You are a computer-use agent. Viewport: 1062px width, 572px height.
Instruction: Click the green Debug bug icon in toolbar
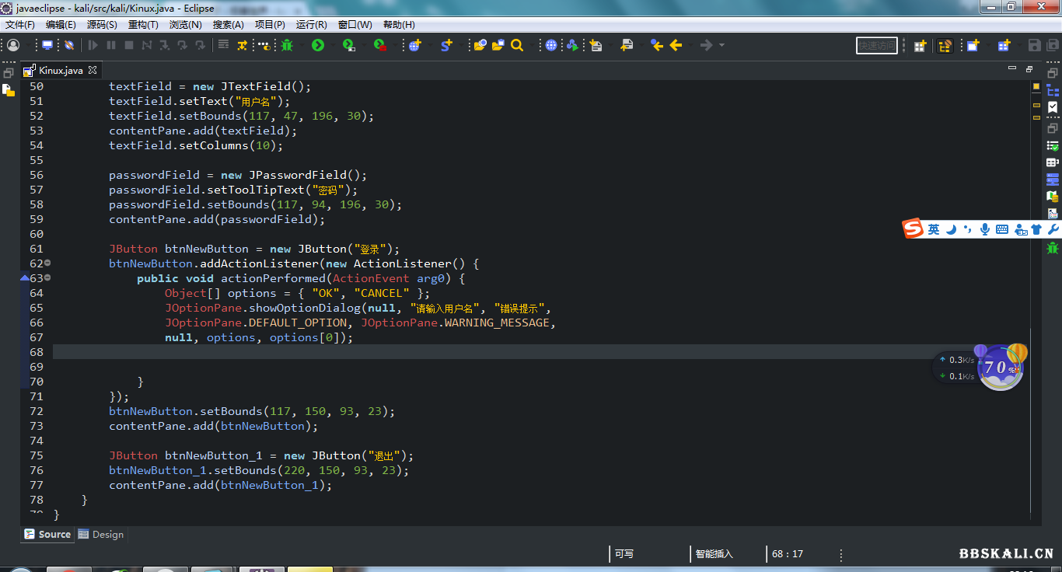coord(287,46)
